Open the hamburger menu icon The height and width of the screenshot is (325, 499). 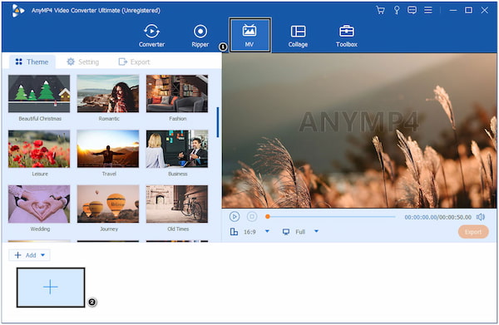coord(428,10)
